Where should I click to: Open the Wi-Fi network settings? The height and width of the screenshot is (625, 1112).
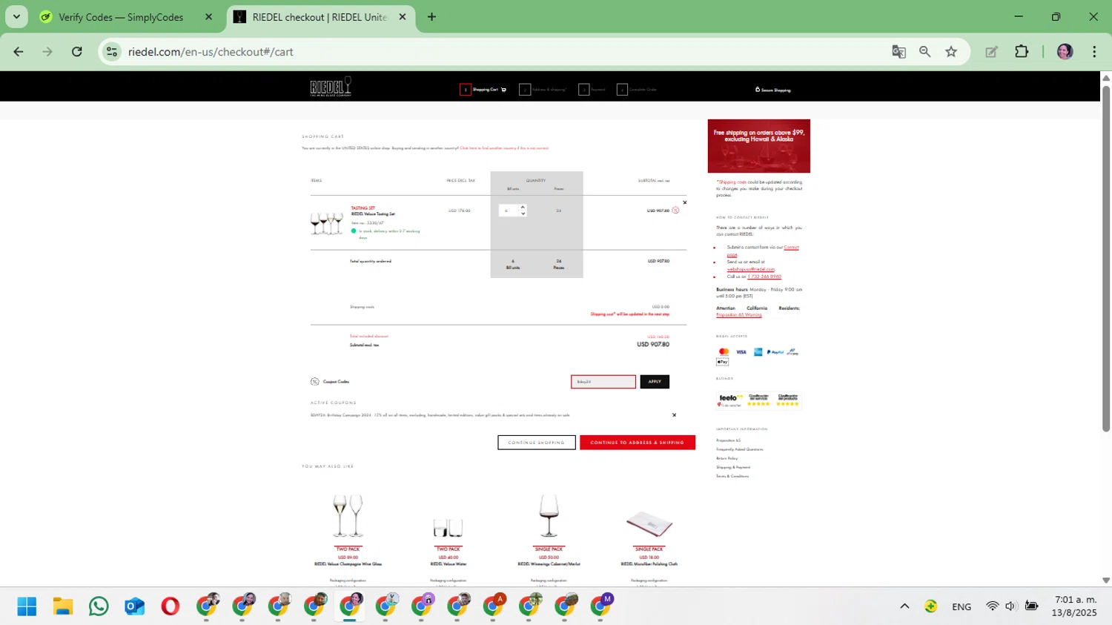click(992, 606)
